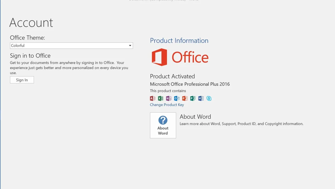Click the green Excel icon
The image size is (335, 189).
161,98
